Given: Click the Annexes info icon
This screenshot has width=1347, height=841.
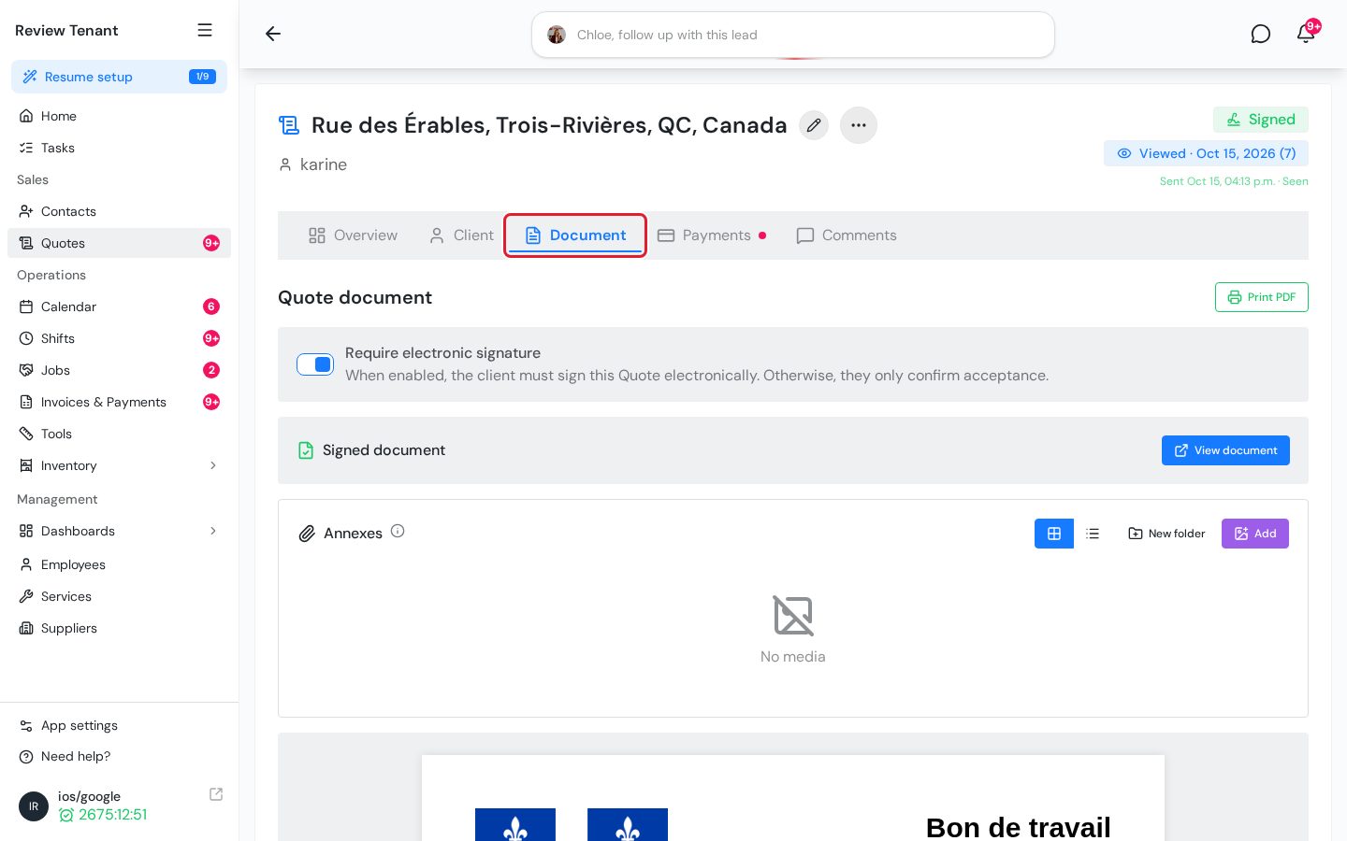Looking at the screenshot, I should click(398, 531).
